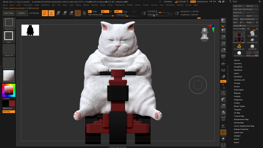263x148 pixels.
Task: Open the Render menu
Action: [x=130, y=5]
